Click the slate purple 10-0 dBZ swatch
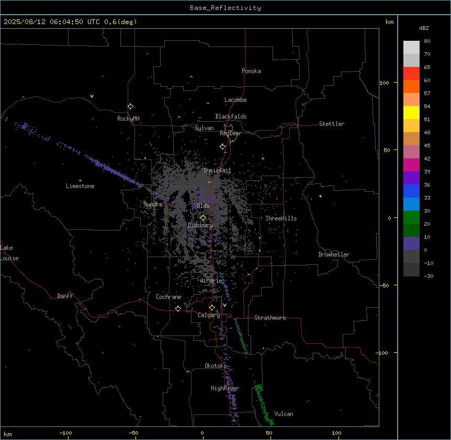 (x=411, y=244)
